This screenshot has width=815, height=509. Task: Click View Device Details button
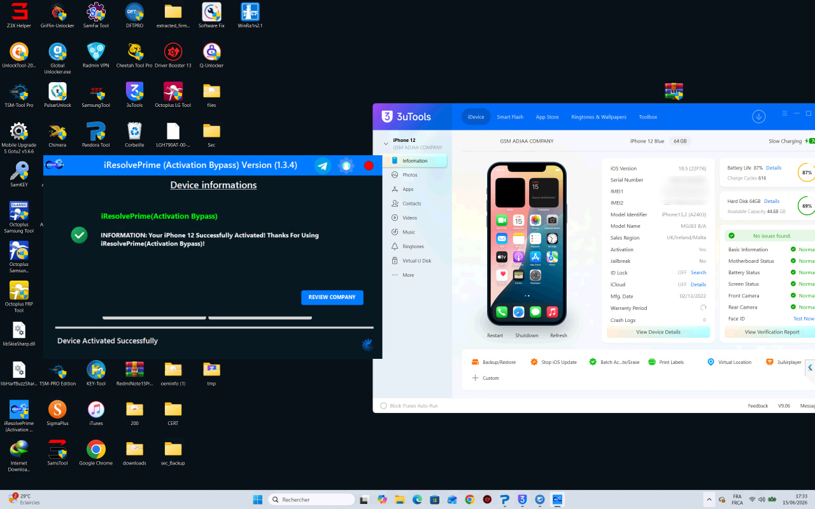(658, 331)
